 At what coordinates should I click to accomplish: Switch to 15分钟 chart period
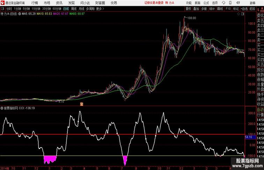tap(36, 9)
